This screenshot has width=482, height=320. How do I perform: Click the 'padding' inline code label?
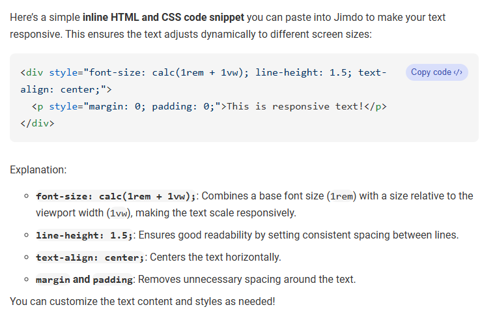tap(113, 280)
